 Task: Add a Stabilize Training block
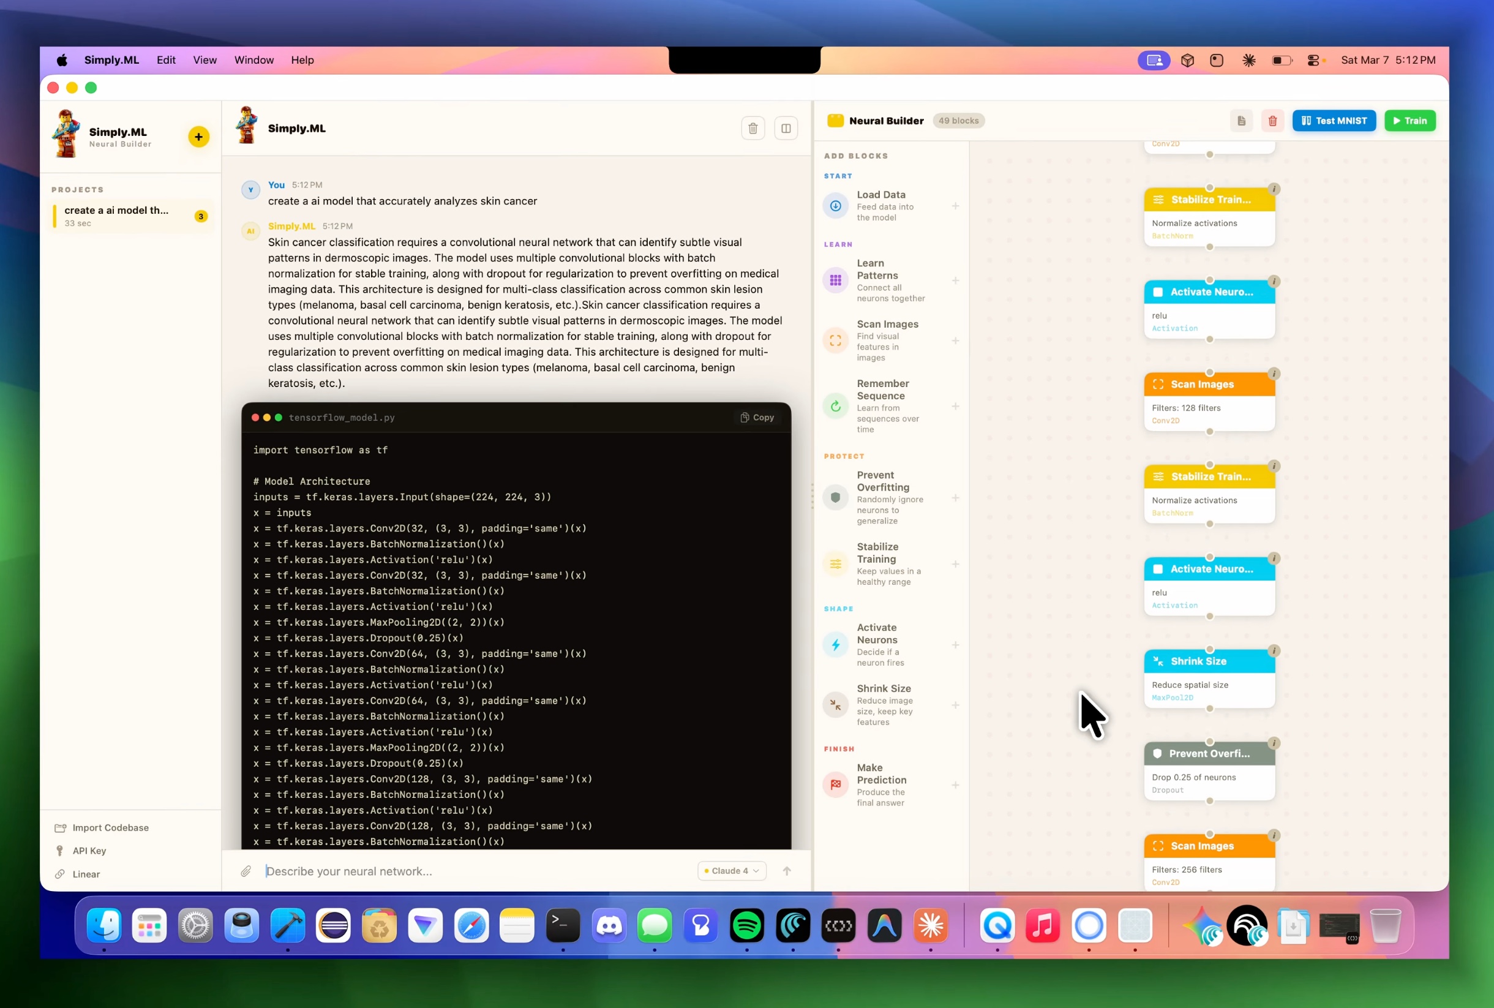893,564
